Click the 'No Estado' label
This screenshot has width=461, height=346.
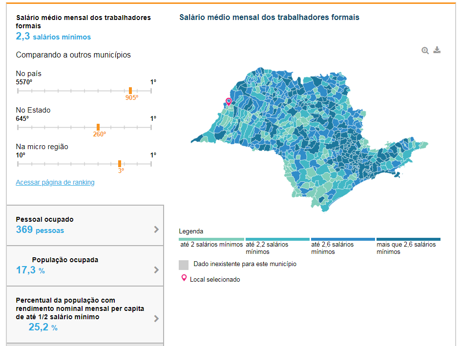point(33,110)
